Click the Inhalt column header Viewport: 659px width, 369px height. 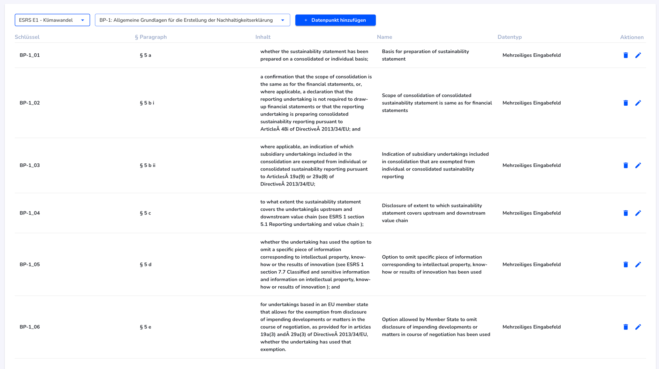tap(263, 37)
